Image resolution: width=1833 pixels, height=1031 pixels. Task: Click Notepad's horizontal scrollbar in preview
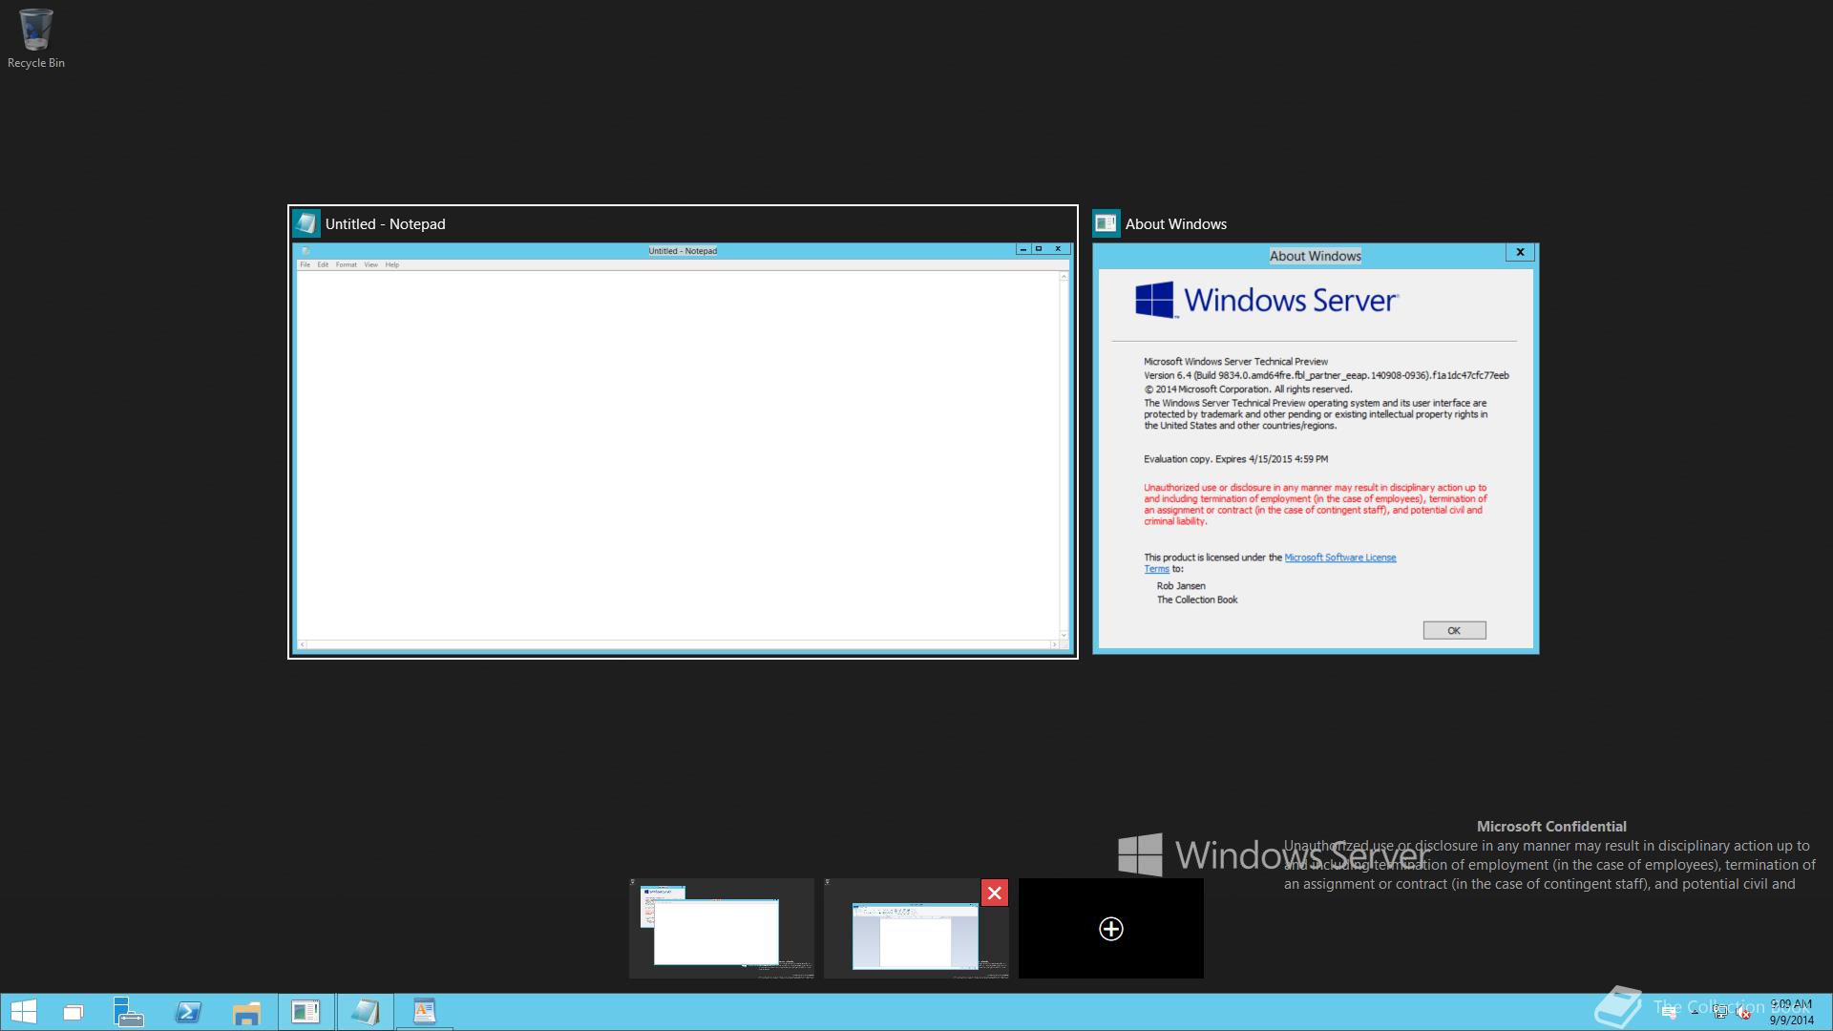point(678,644)
